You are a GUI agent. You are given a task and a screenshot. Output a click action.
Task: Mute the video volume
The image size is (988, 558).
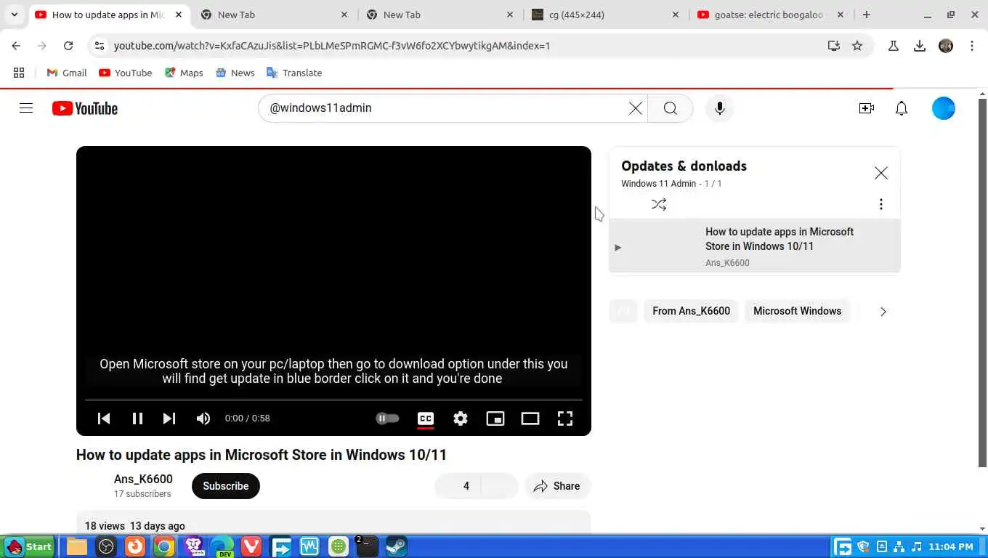(x=203, y=418)
